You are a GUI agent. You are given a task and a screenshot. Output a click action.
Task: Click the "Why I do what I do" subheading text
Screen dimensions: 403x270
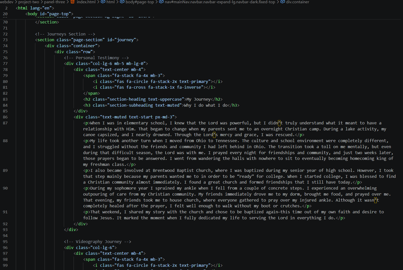coord(206,105)
